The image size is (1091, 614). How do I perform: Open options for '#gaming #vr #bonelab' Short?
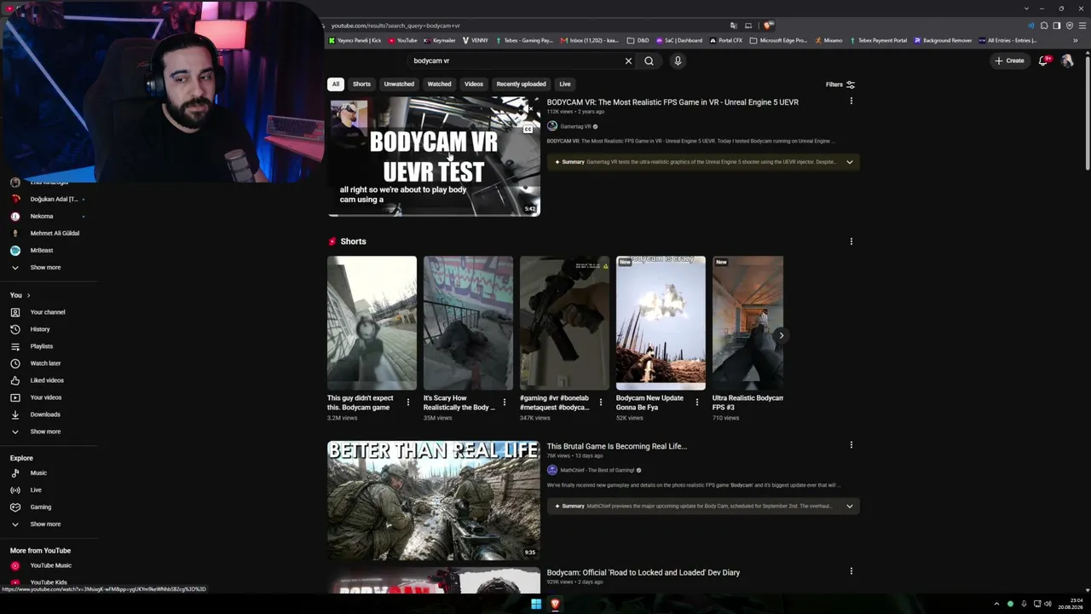tap(601, 403)
